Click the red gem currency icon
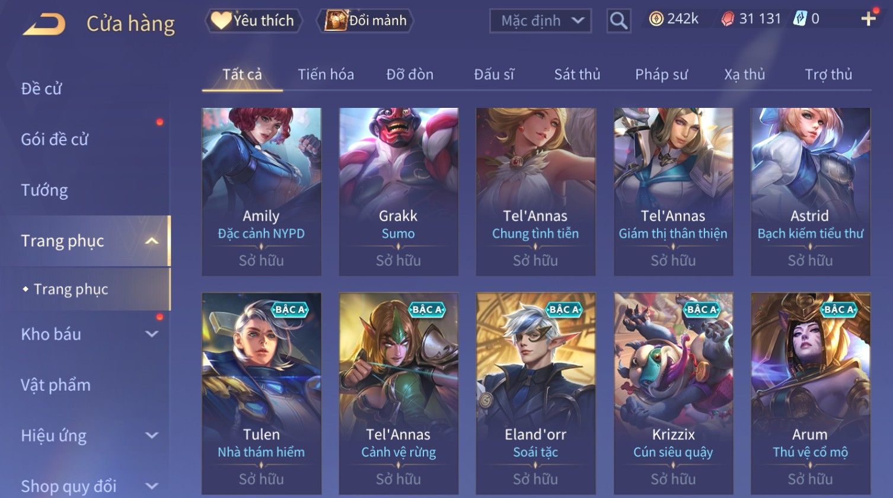893x498 pixels. pos(728,20)
